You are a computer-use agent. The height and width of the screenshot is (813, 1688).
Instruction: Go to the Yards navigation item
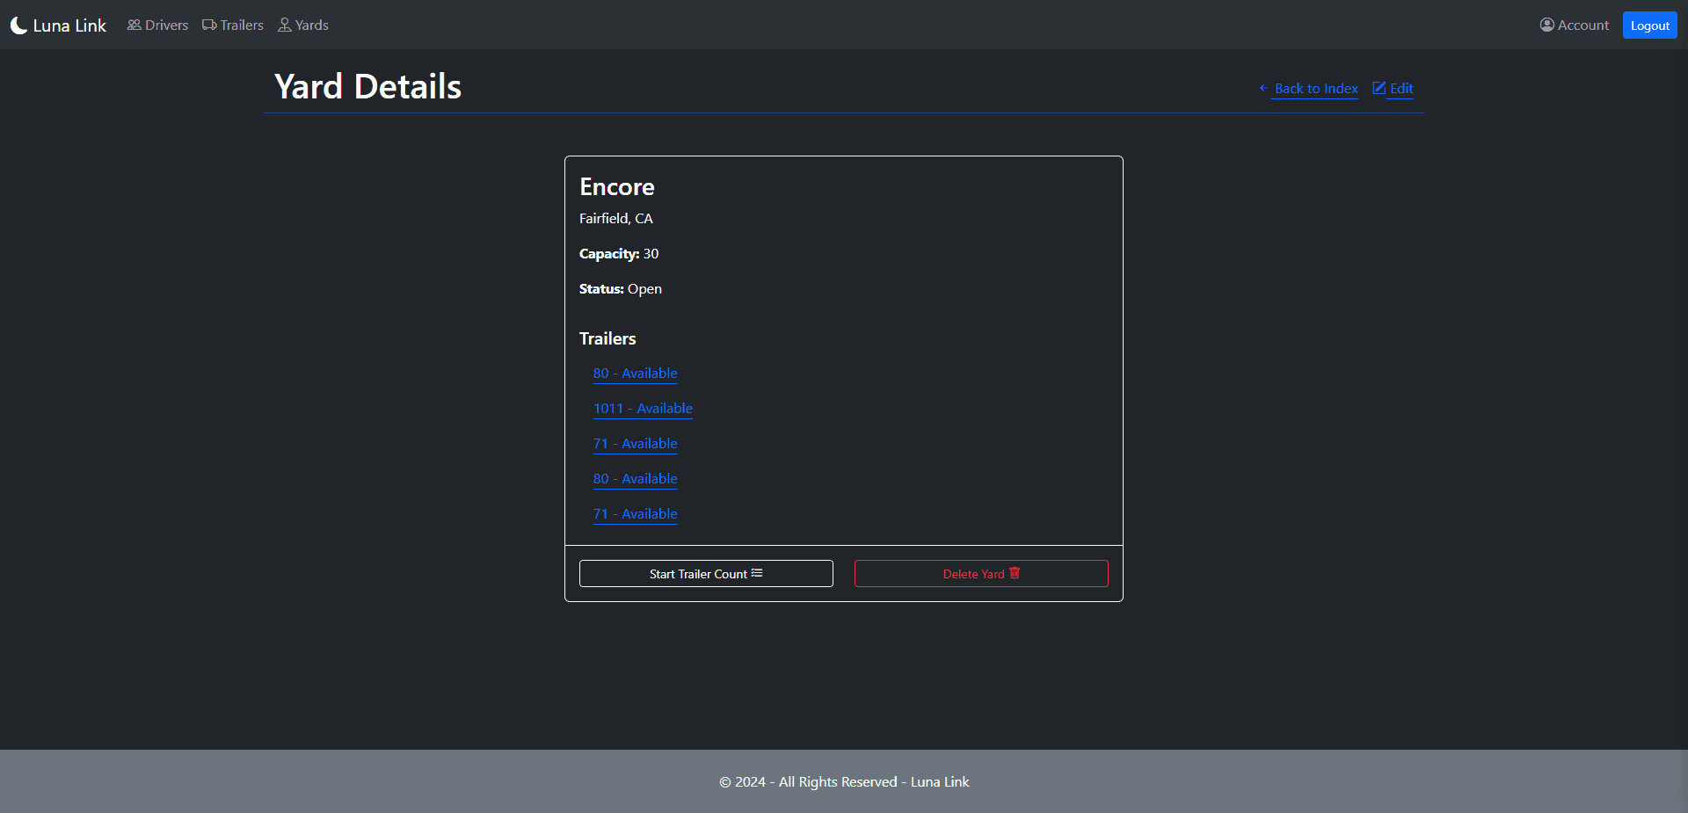[x=303, y=25]
